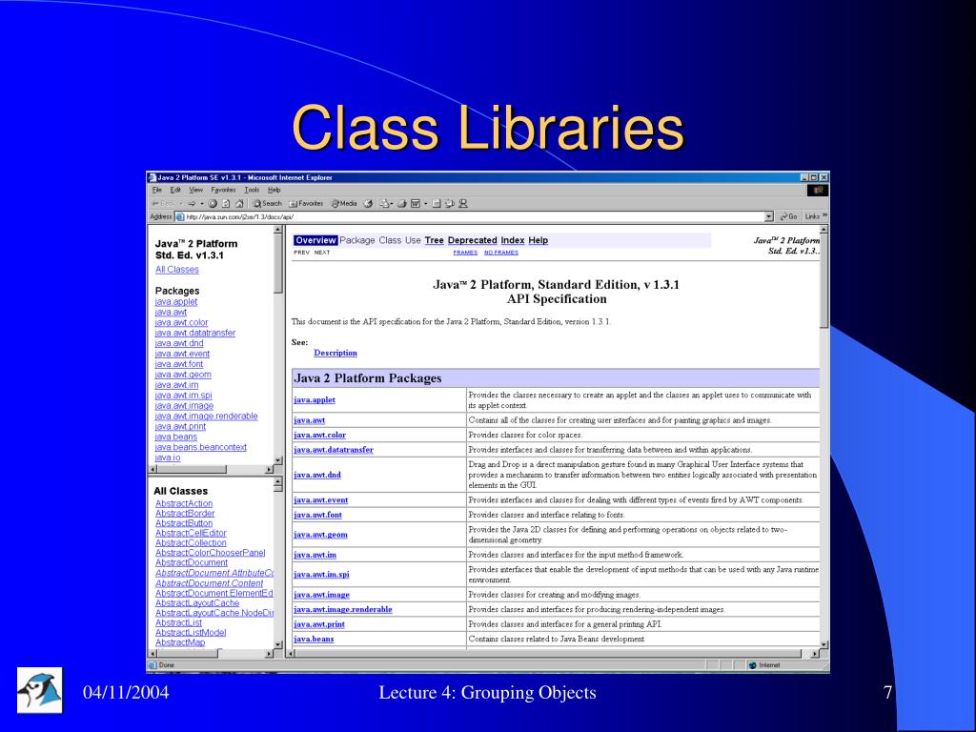Click the Go button beside address bar
This screenshot has width=976, height=732.
[x=788, y=216]
